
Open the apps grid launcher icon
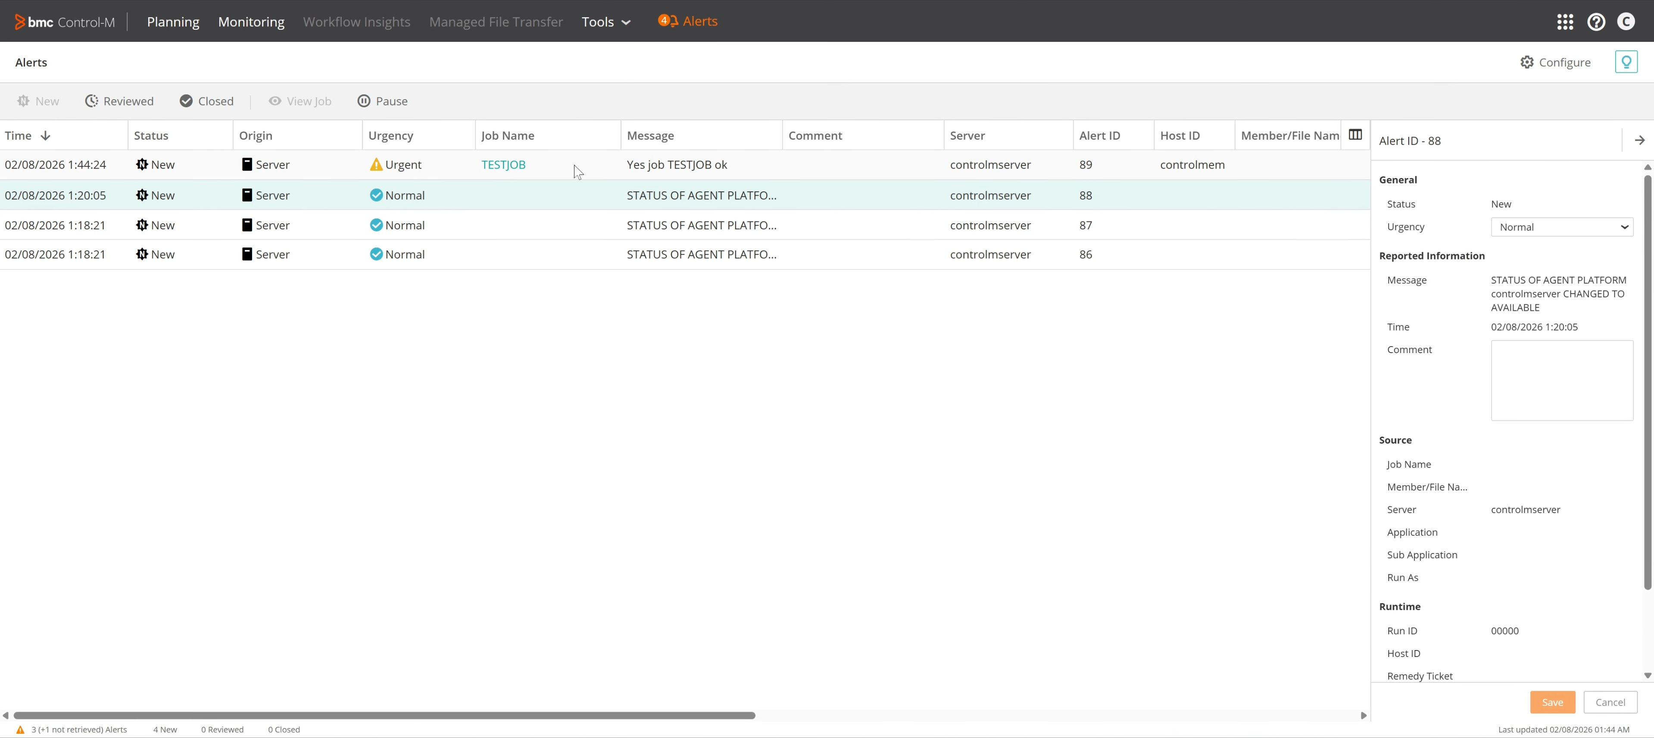pyautogui.click(x=1565, y=22)
